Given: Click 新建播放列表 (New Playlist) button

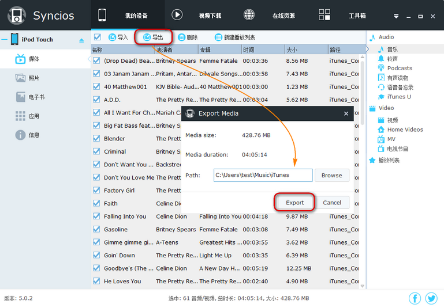Looking at the screenshot, I should tap(235, 37).
